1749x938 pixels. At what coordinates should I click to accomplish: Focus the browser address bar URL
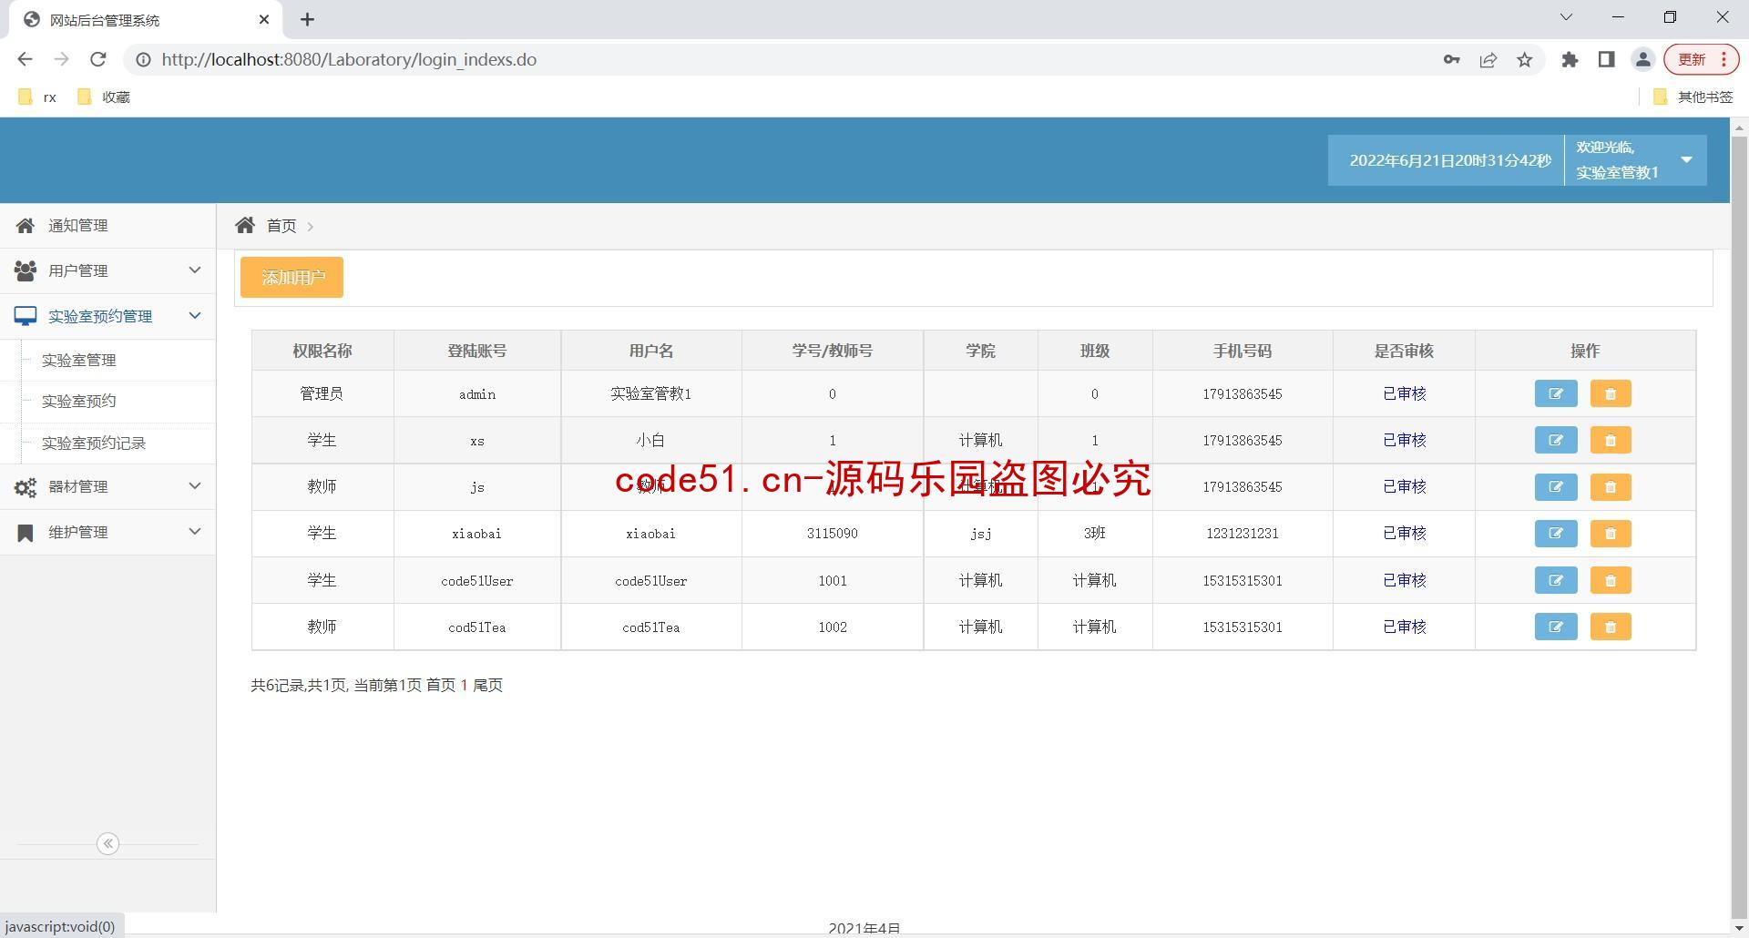point(349,60)
